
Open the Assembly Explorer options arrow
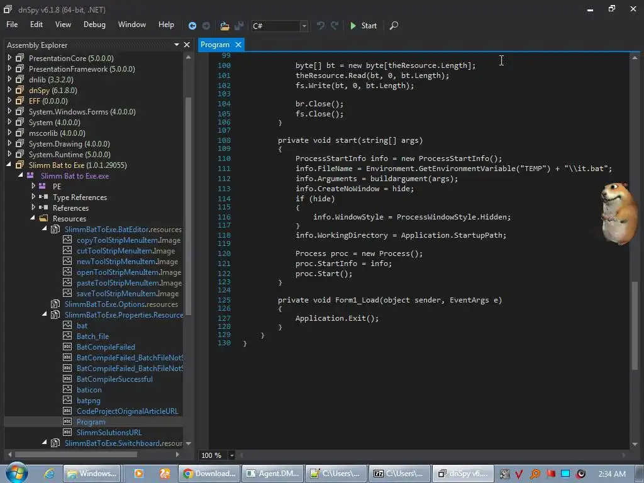pyautogui.click(x=177, y=45)
